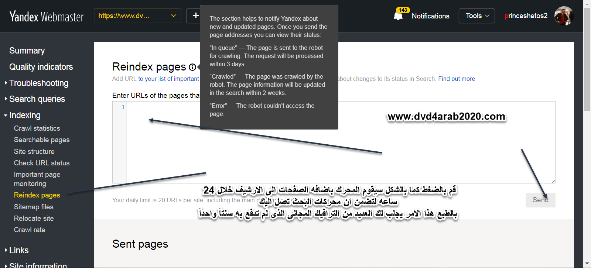Click the Sent pages heading
Image resolution: width=591 pixels, height=268 pixels.
140,244
